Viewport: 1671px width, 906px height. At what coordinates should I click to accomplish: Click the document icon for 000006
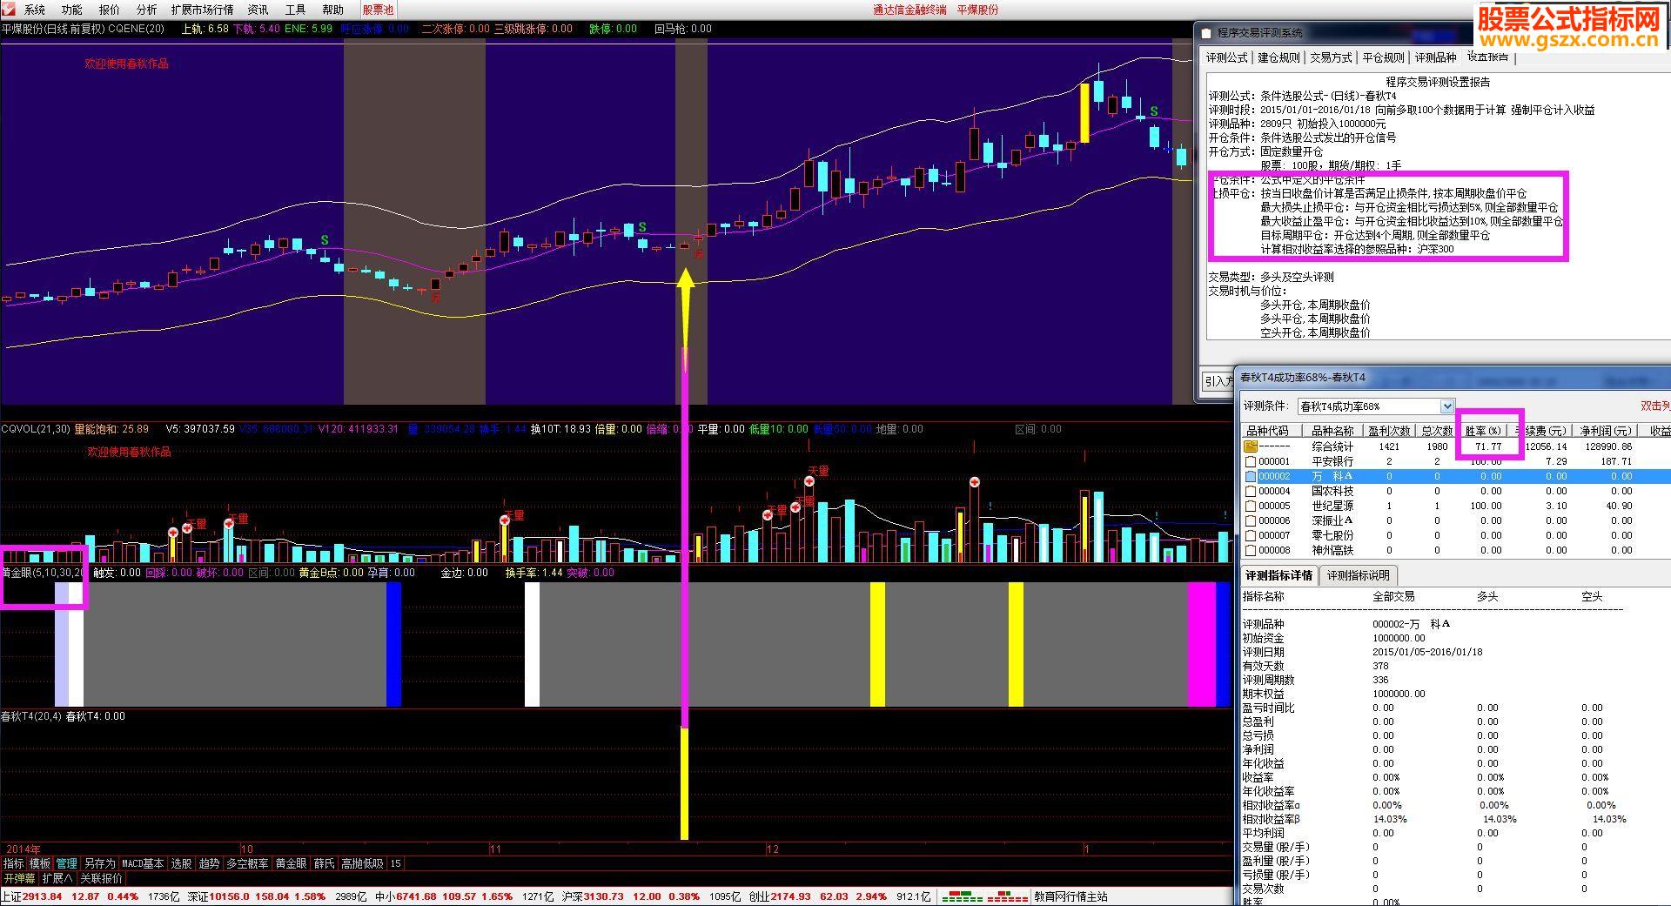pyautogui.click(x=1251, y=520)
